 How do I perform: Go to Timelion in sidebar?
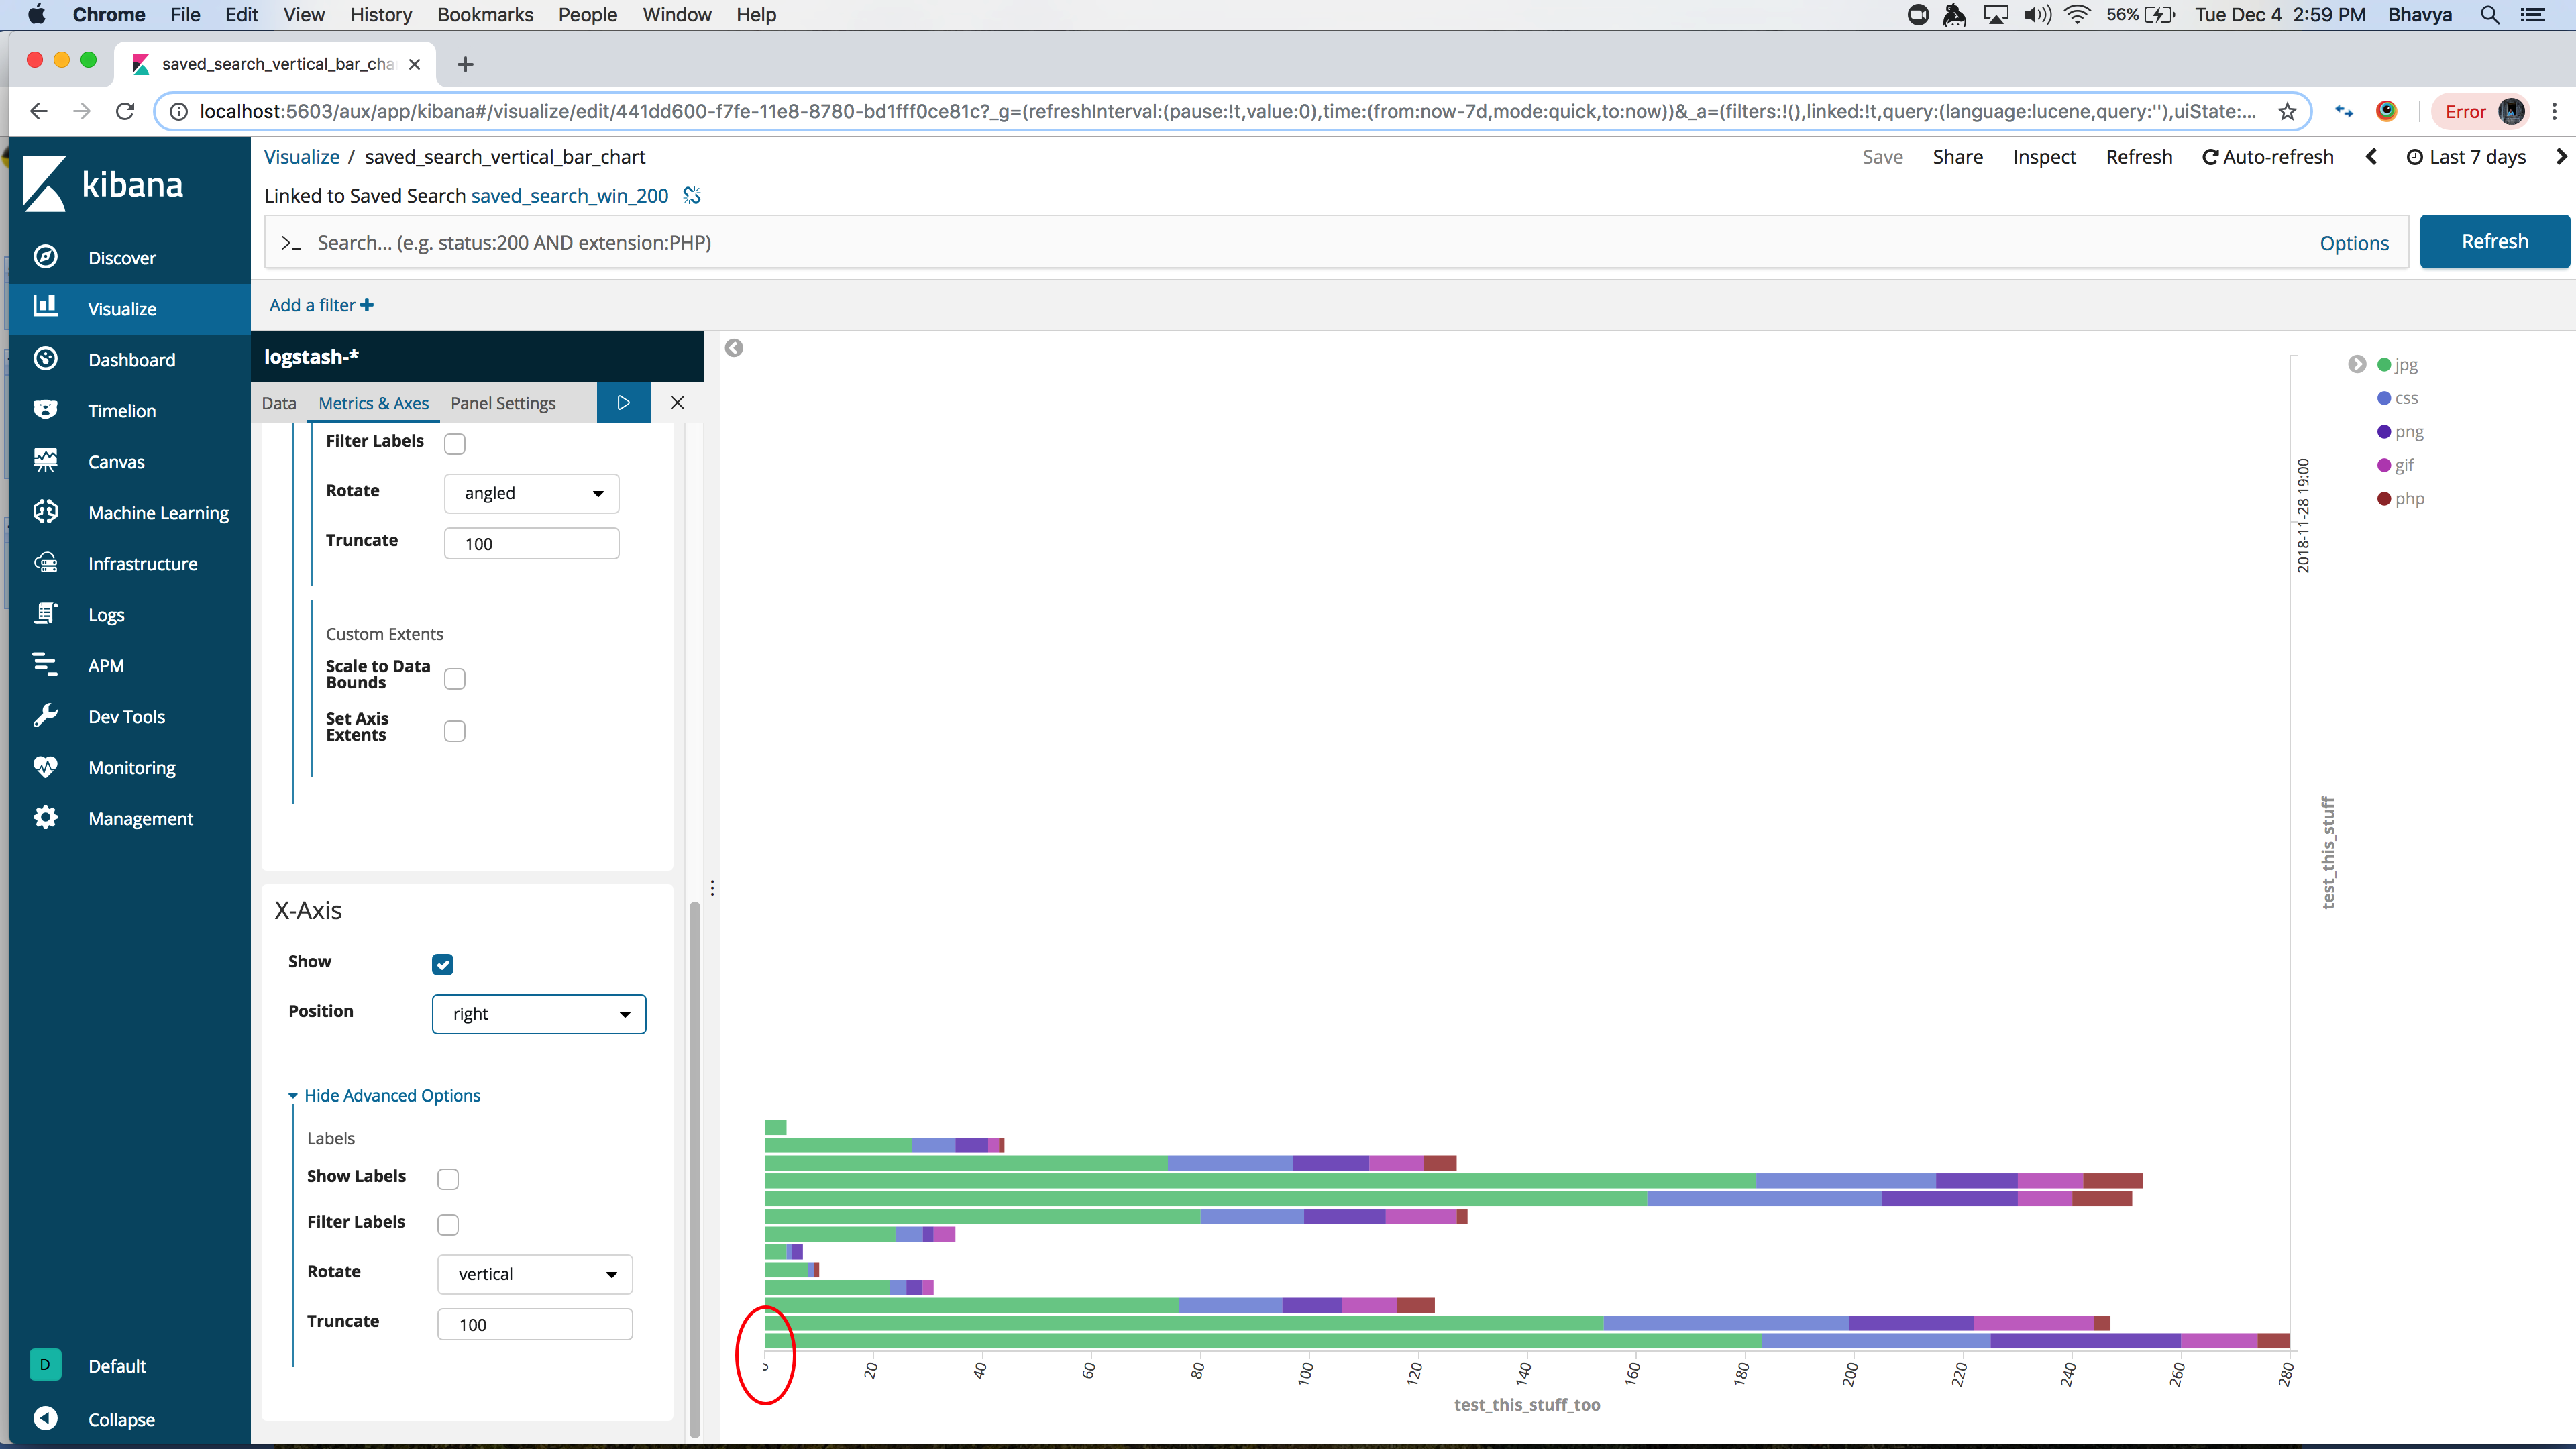coord(122,411)
